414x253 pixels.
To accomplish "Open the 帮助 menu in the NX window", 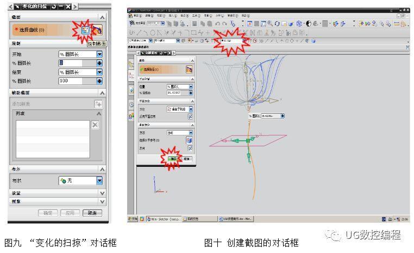I will coord(245,16).
